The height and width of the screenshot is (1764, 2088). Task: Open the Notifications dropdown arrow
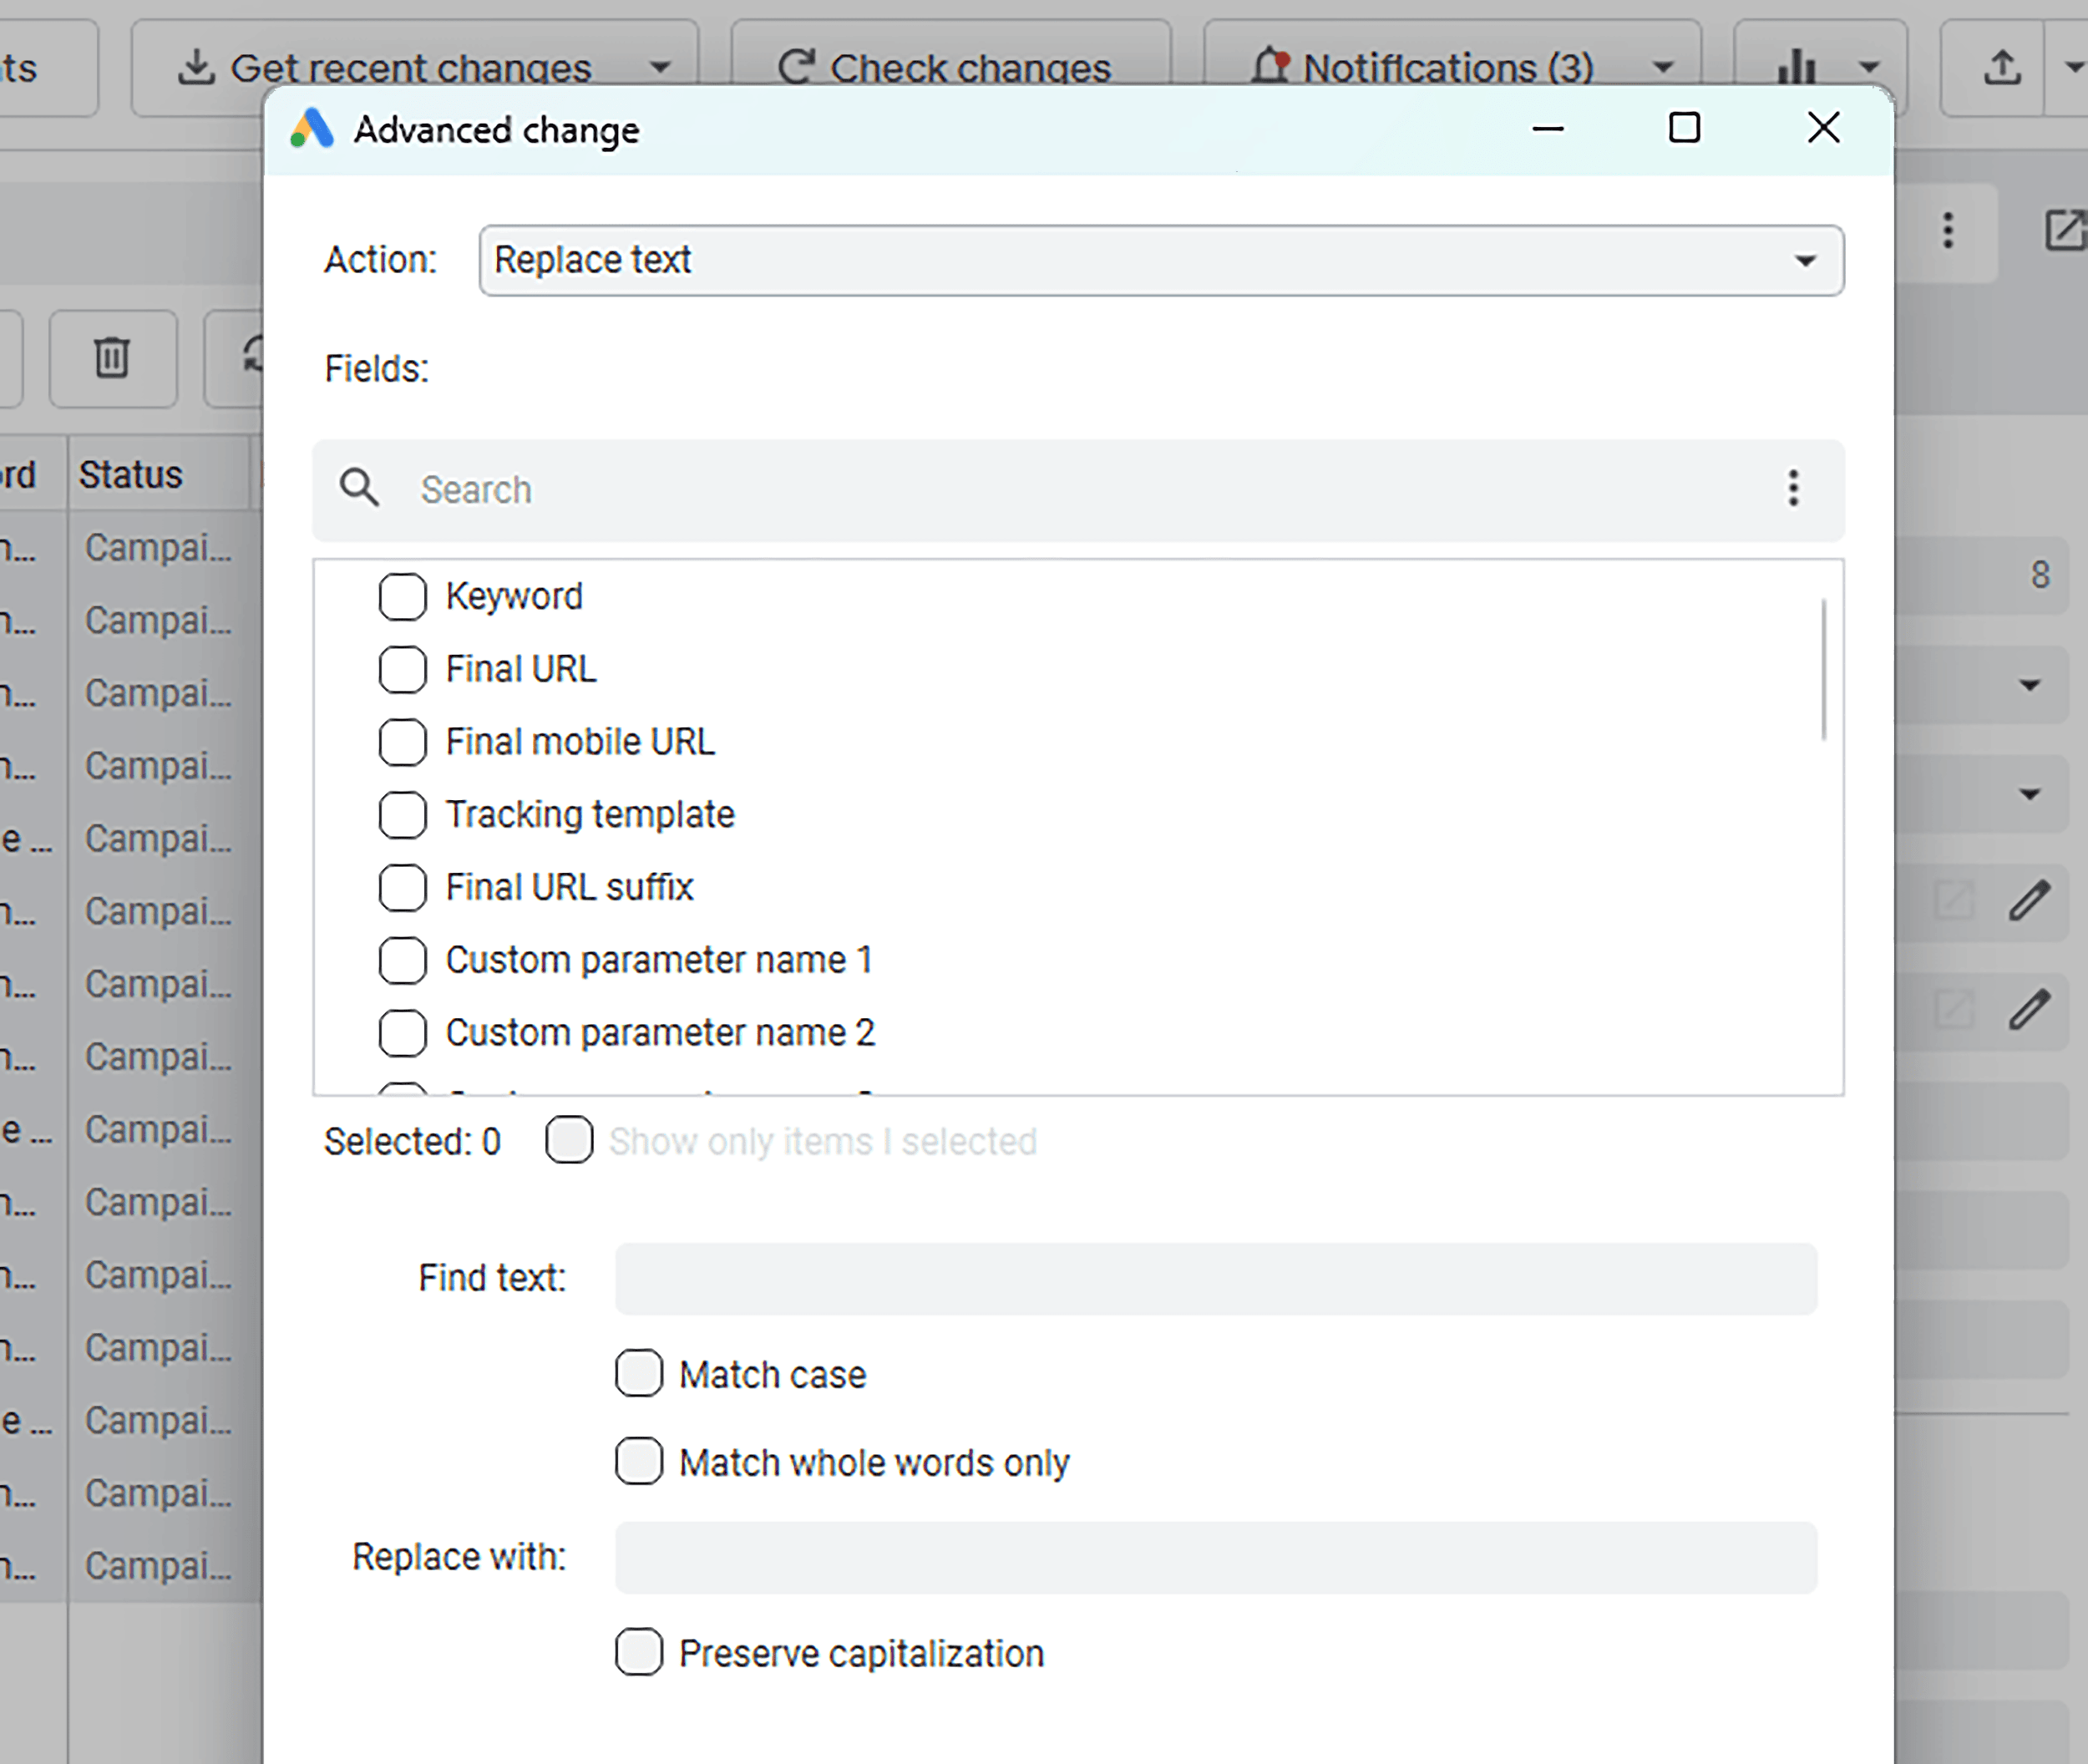coord(1661,66)
